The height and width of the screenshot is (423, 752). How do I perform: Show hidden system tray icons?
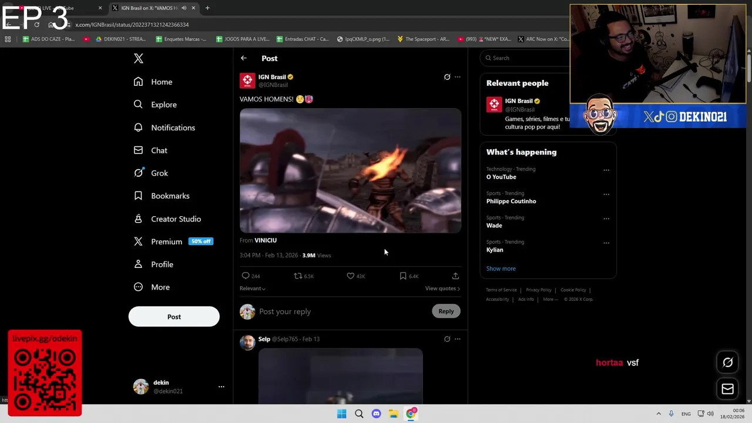[659, 414]
